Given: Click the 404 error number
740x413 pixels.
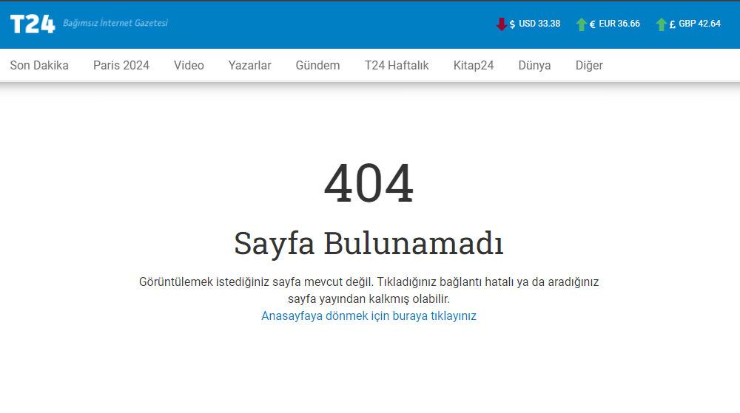Looking at the screenshot, I should point(369,183).
